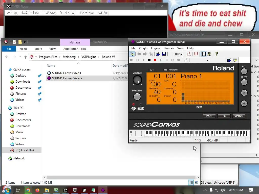The height and width of the screenshot is (194, 259).
Task: Select the SOUND Canvas VA.exe file
Action: point(67,78)
